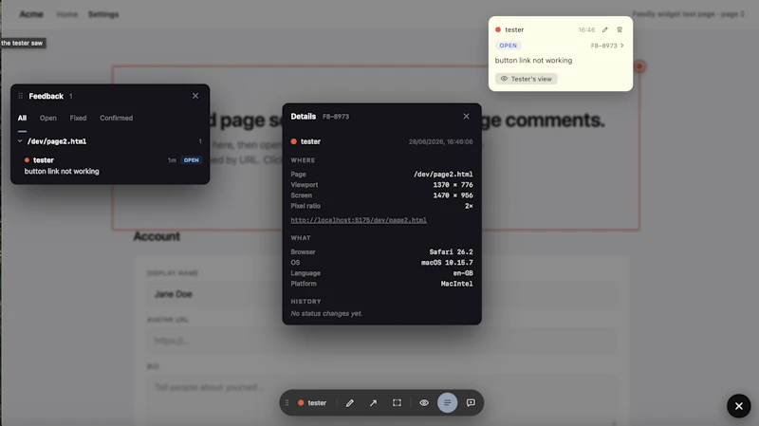Open the Home nav link
Image resolution: width=759 pixels, height=426 pixels.
coord(66,14)
